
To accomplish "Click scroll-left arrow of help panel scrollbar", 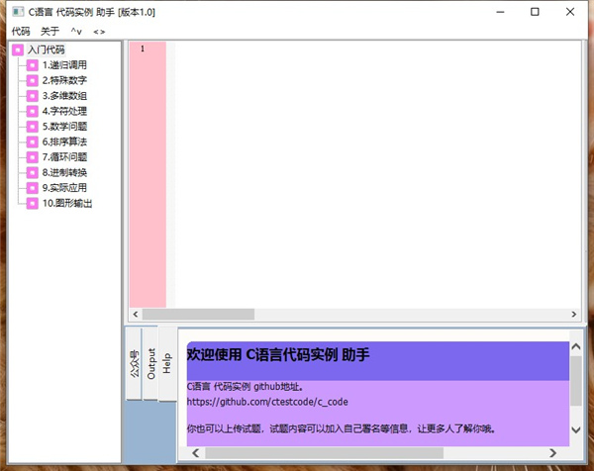I will click(x=195, y=453).
